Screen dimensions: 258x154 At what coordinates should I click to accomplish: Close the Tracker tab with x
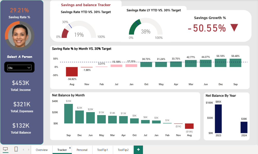point(70,148)
